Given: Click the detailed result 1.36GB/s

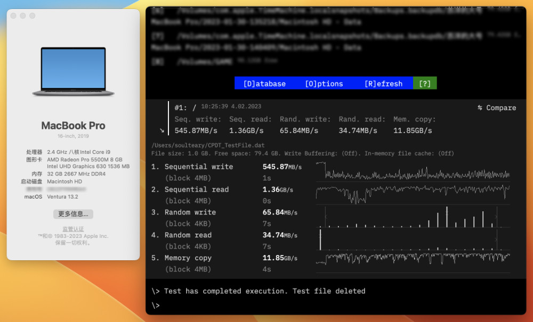Looking at the screenshot, I should 278,189.
